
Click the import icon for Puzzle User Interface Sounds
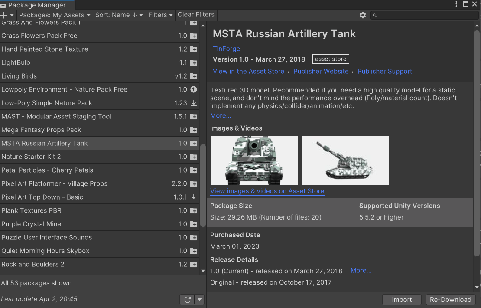tap(194, 238)
